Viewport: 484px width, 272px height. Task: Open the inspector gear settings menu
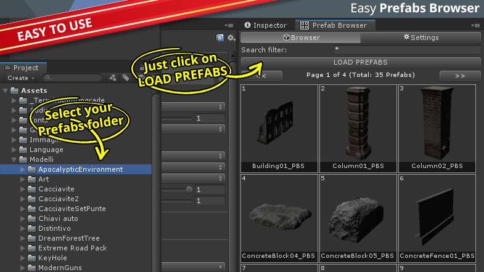pyautogui.click(x=231, y=38)
